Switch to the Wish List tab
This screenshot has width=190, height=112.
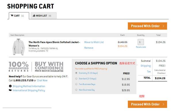click(43, 16)
